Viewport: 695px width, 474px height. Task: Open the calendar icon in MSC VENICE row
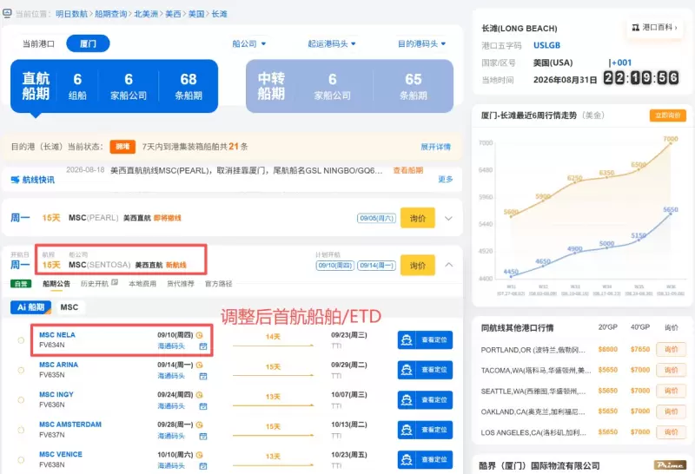(203, 466)
